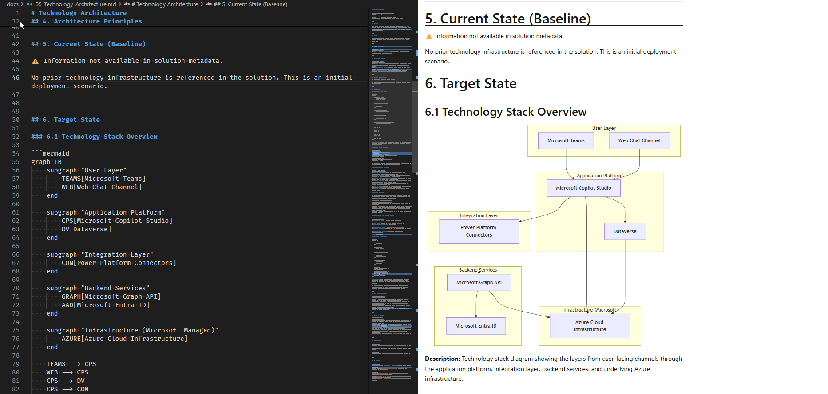Click 'subgraph "Infrastructure (Microsoft Managed)"' line

132,330
